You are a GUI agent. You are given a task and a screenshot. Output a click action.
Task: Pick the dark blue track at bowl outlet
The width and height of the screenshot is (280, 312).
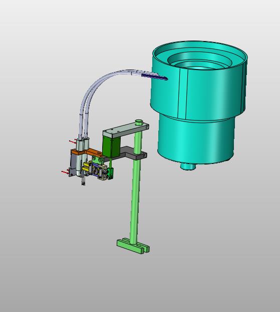(154, 76)
